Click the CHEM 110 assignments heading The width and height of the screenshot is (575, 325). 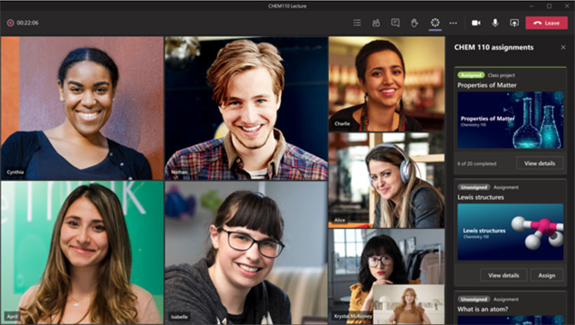[494, 47]
